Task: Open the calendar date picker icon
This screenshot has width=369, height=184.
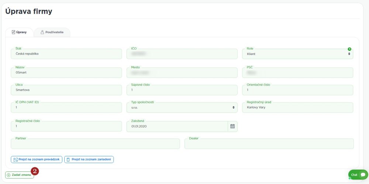Action: pyautogui.click(x=232, y=126)
